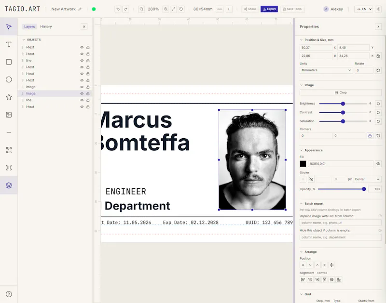Viewport: 386px width, 303px height.
Task: Toggle the theme sun icon
Action: pos(378,9)
